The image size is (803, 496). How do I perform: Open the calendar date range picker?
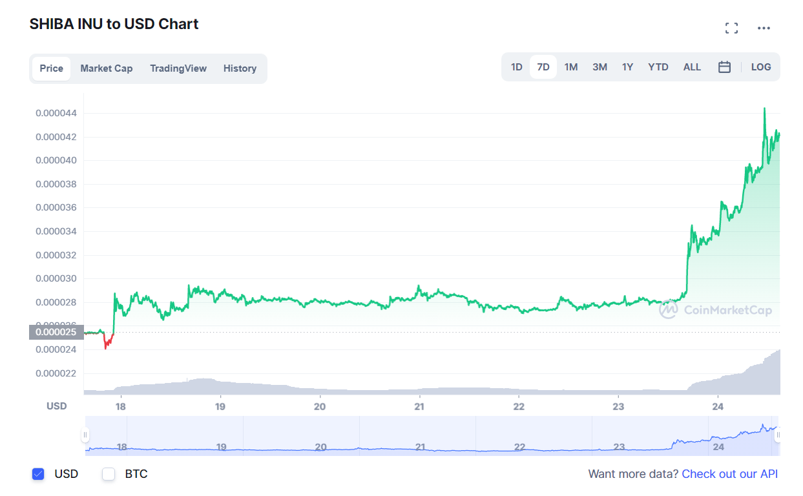(x=725, y=67)
